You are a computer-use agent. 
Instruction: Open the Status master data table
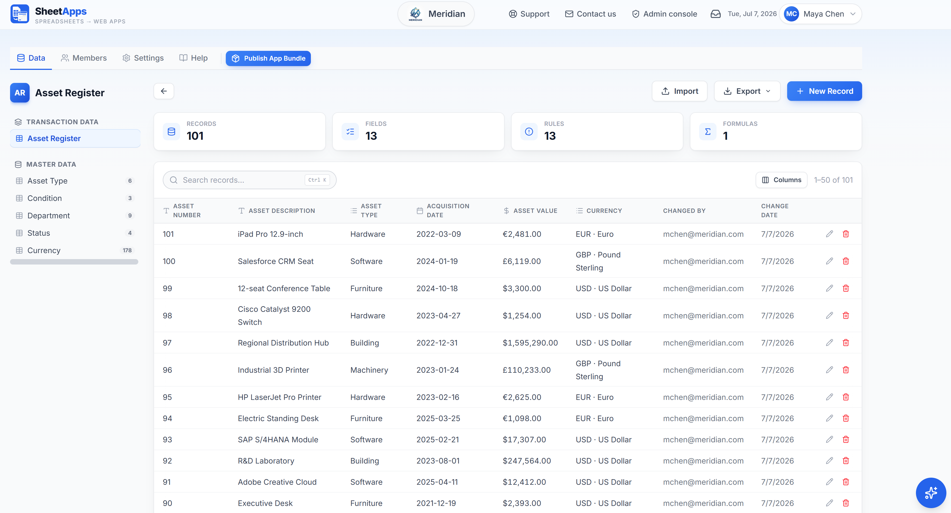pyautogui.click(x=75, y=233)
